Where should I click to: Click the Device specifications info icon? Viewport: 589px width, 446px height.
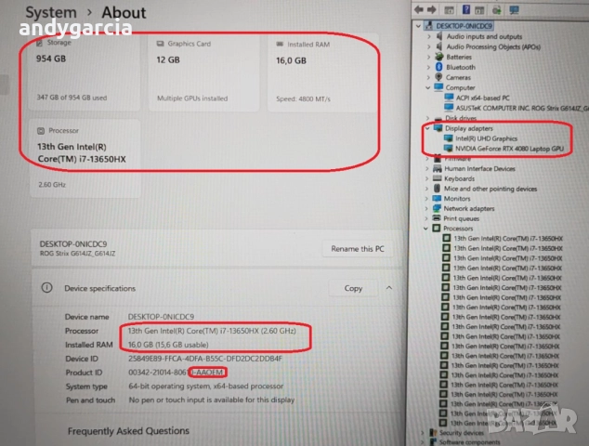[x=46, y=288]
